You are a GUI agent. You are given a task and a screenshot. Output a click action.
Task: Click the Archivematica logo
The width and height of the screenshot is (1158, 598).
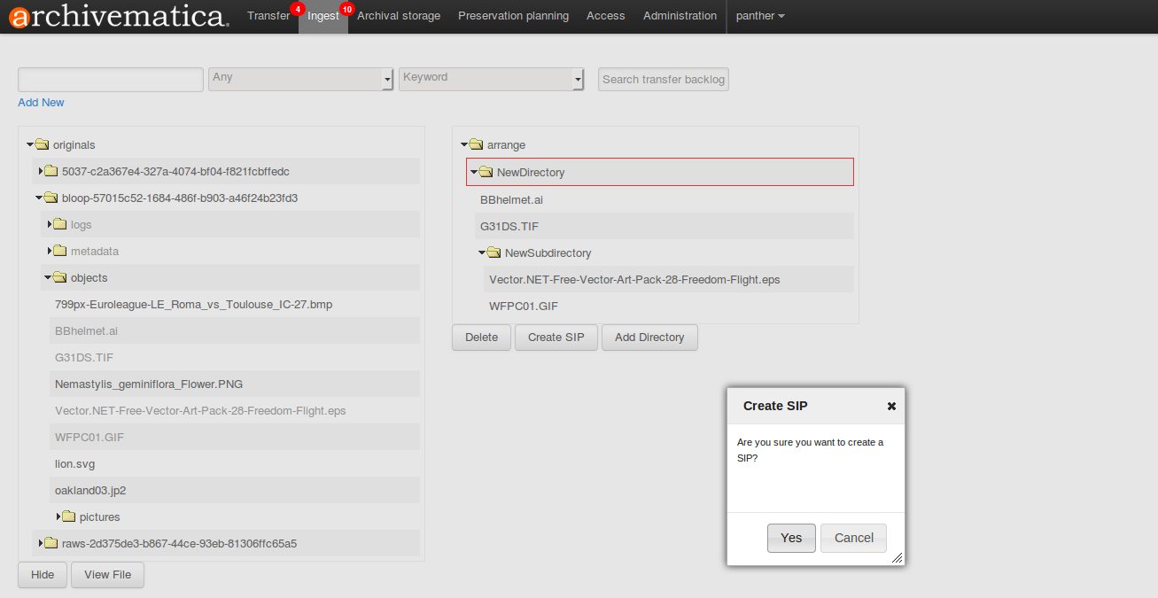119,16
